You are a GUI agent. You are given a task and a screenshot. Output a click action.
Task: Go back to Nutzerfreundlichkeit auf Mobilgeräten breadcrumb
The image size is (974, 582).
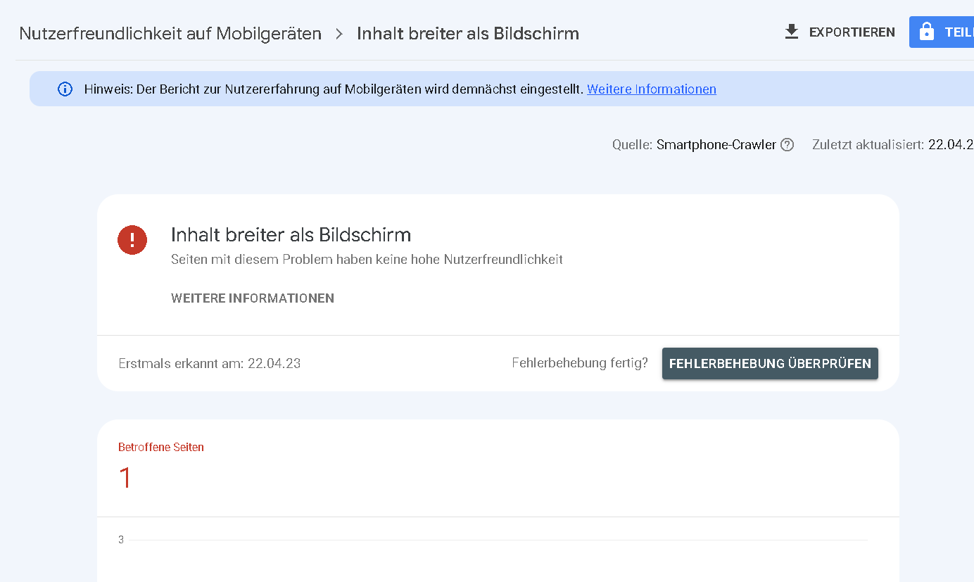(x=170, y=34)
